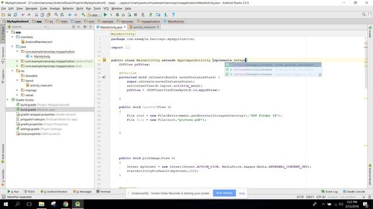Open the Android Monitor tool window
Screen dimensions: 373x209
tap(54, 192)
